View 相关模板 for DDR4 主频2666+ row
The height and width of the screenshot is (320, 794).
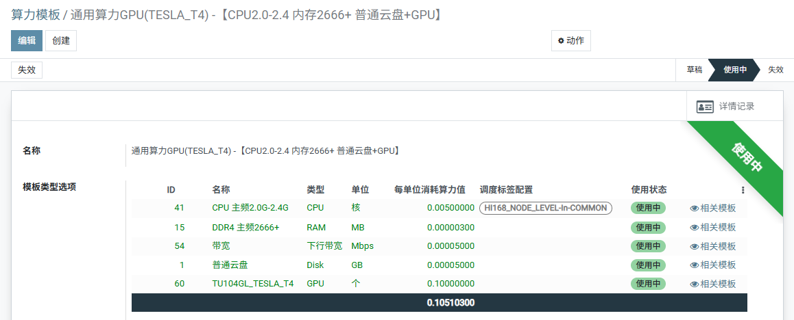[x=713, y=228]
